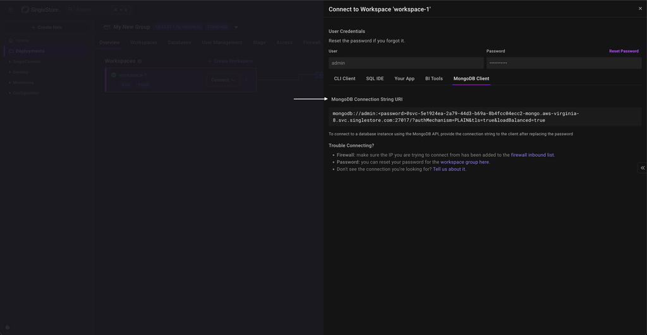647x335 pixels.
Task: Select the MongoDB Client tab
Action: [471, 78]
